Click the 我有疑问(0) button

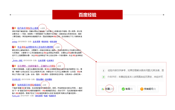(x=148, y=89)
